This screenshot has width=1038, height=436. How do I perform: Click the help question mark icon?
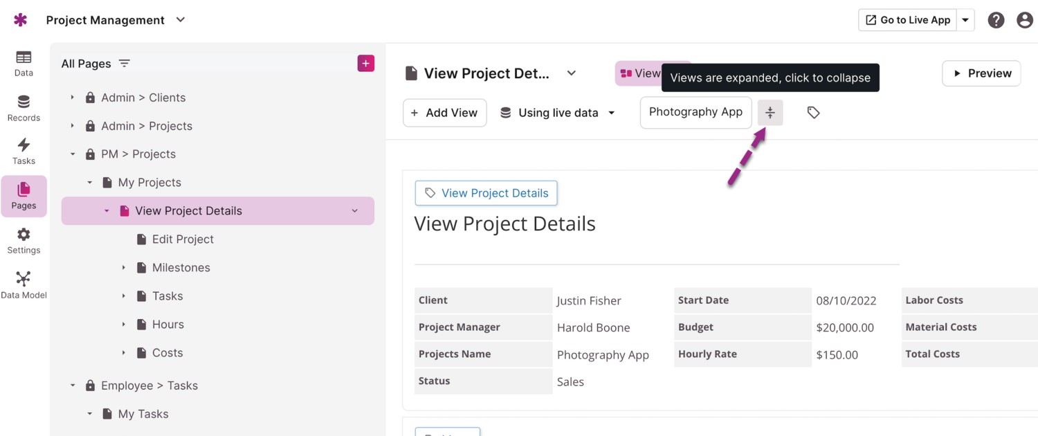(996, 20)
